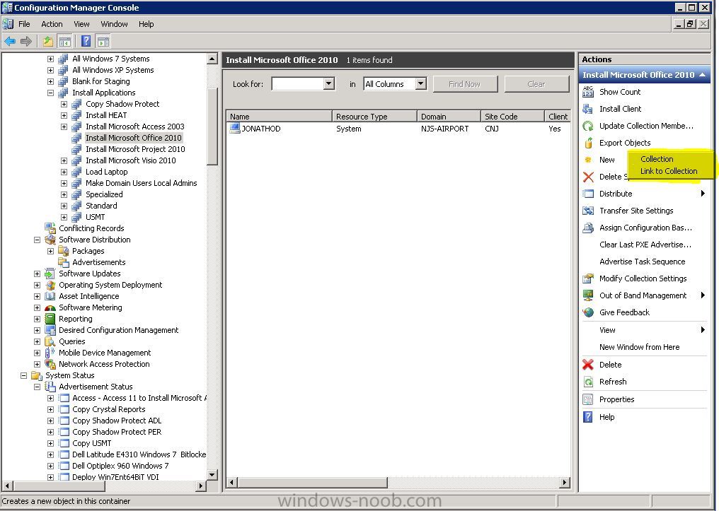Click the Show Count icon
Image resolution: width=719 pixels, height=511 pixels.
click(588, 92)
